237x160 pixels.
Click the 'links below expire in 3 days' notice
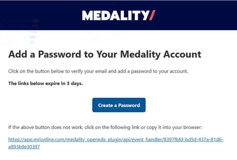[45, 83]
